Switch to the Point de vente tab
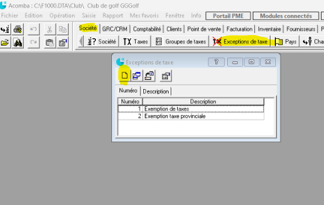 pos(204,29)
